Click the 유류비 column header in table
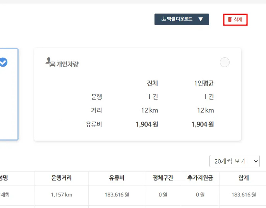 (117, 178)
